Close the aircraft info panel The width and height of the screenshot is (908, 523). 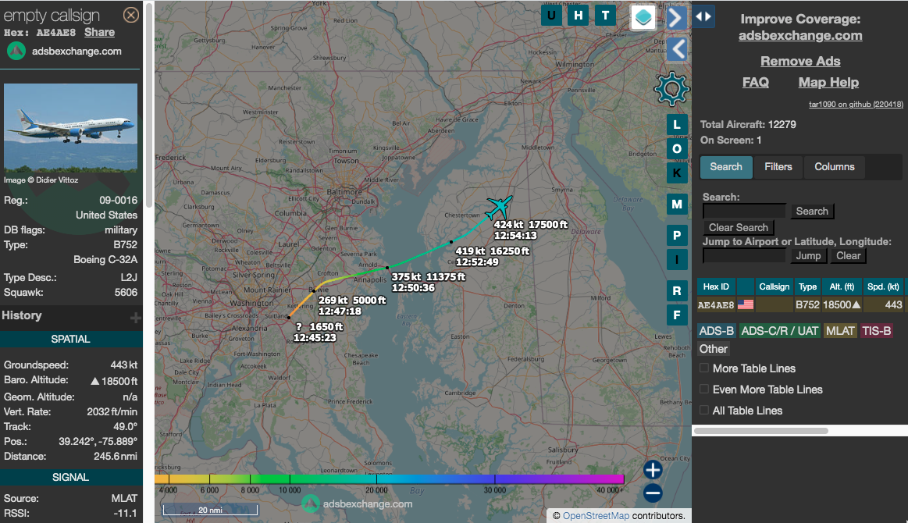pos(131,15)
